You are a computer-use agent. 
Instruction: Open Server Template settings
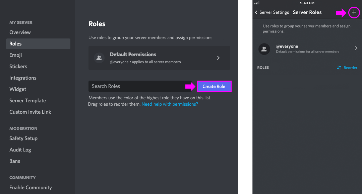coord(27,101)
